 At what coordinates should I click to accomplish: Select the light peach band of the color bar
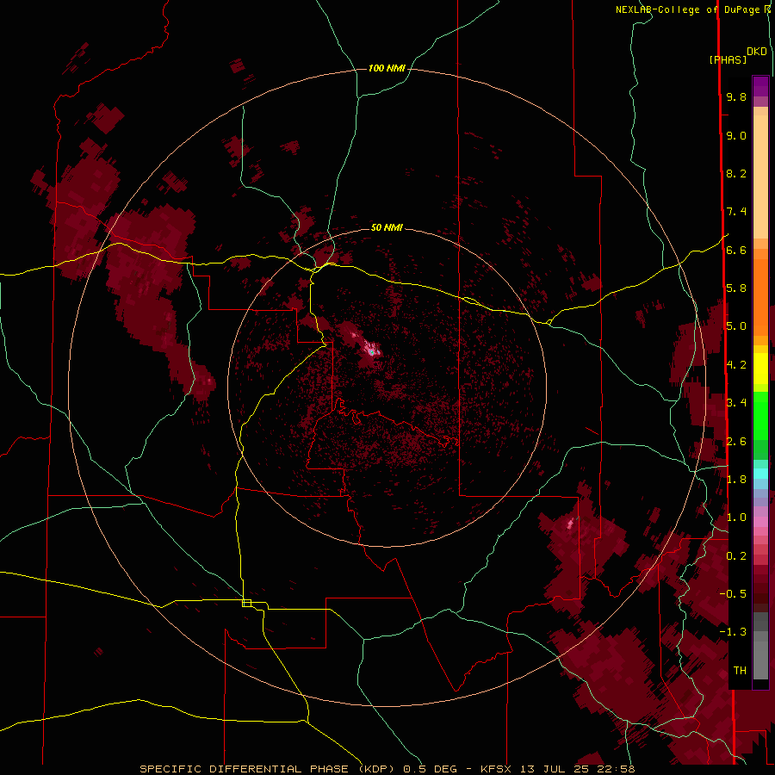point(760,178)
